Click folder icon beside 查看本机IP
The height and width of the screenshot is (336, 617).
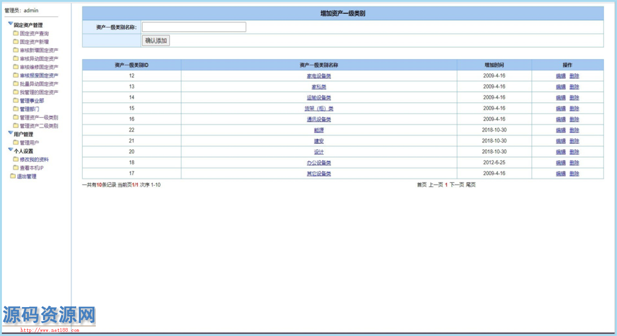tap(16, 168)
